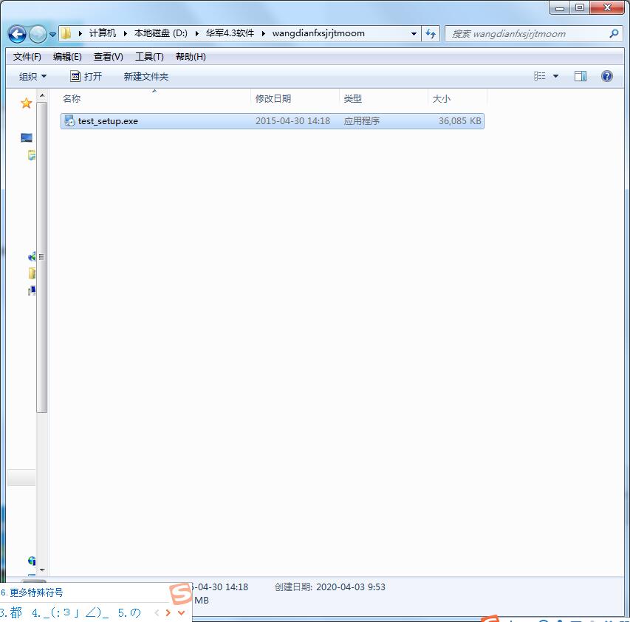Select the test_setup.exe file icon
The width and height of the screenshot is (630, 622).
pos(69,120)
